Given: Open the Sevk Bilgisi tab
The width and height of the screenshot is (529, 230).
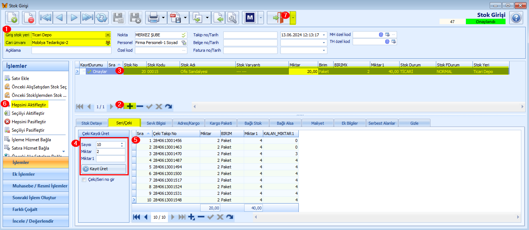Looking at the screenshot, I should 157,123.
